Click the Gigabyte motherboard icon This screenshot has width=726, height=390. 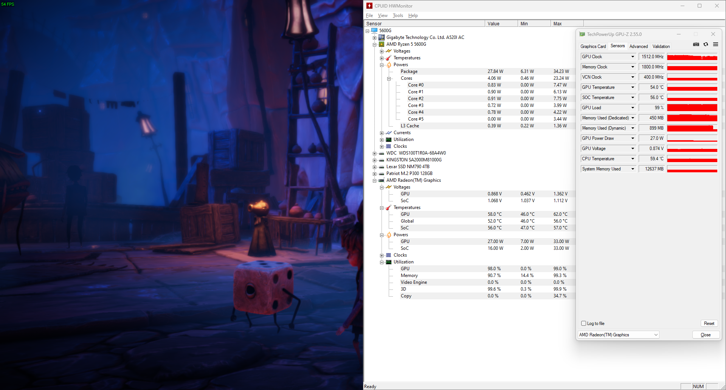pyautogui.click(x=382, y=37)
